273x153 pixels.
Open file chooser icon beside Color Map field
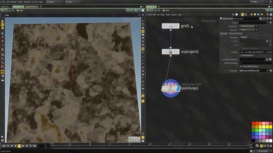point(271,71)
